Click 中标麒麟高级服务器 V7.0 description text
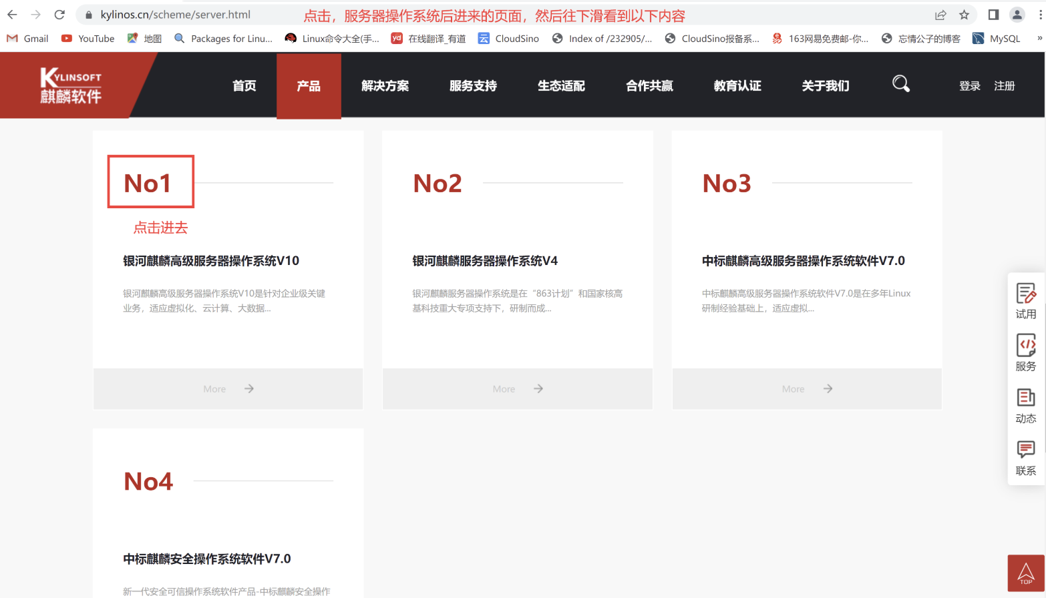Screen dimensions: 1046x598 (x=806, y=301)
